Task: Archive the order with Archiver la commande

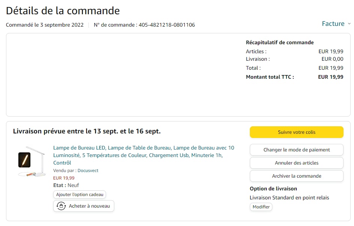Action: [x=296, y=176]
